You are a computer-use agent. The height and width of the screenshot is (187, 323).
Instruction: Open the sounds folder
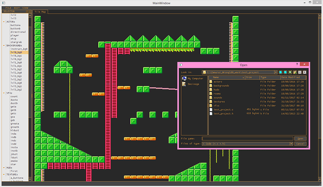(x=216, y=98)
